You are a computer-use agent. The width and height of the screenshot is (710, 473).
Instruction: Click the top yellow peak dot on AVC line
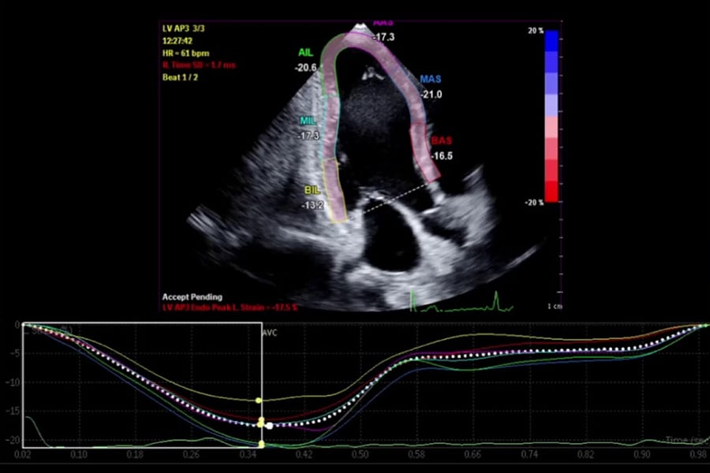click(x=260, y=400)
